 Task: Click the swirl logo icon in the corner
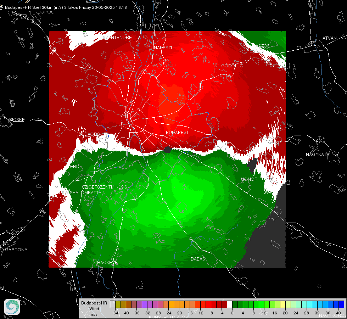pyautogui.click(x=12, y=307)
